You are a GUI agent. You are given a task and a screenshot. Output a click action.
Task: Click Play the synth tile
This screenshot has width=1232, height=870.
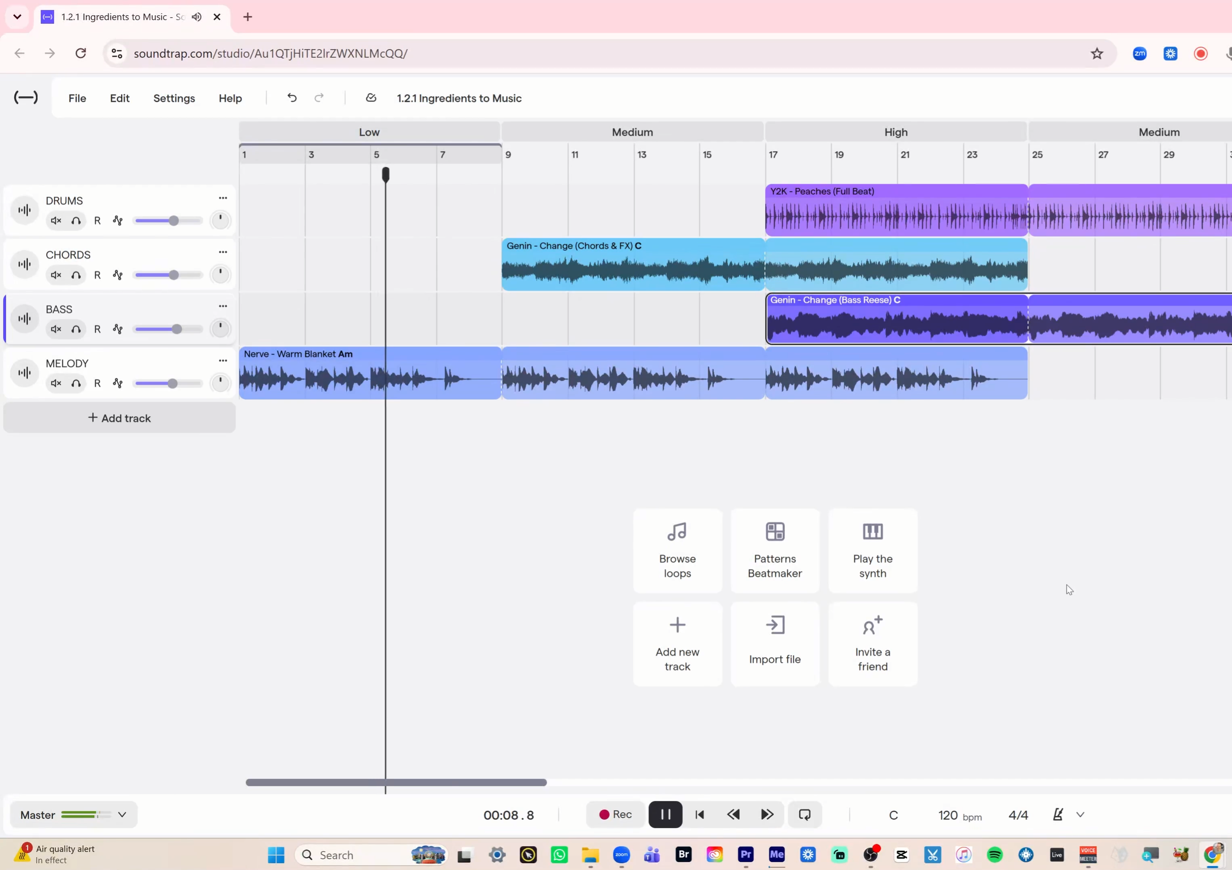(872, 551)
